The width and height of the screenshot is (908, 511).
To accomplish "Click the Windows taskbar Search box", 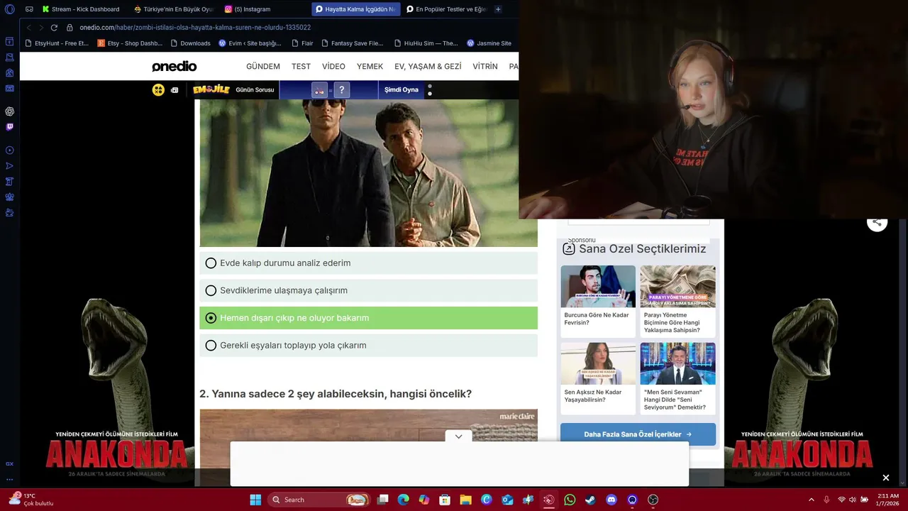I will click(320, 500).
